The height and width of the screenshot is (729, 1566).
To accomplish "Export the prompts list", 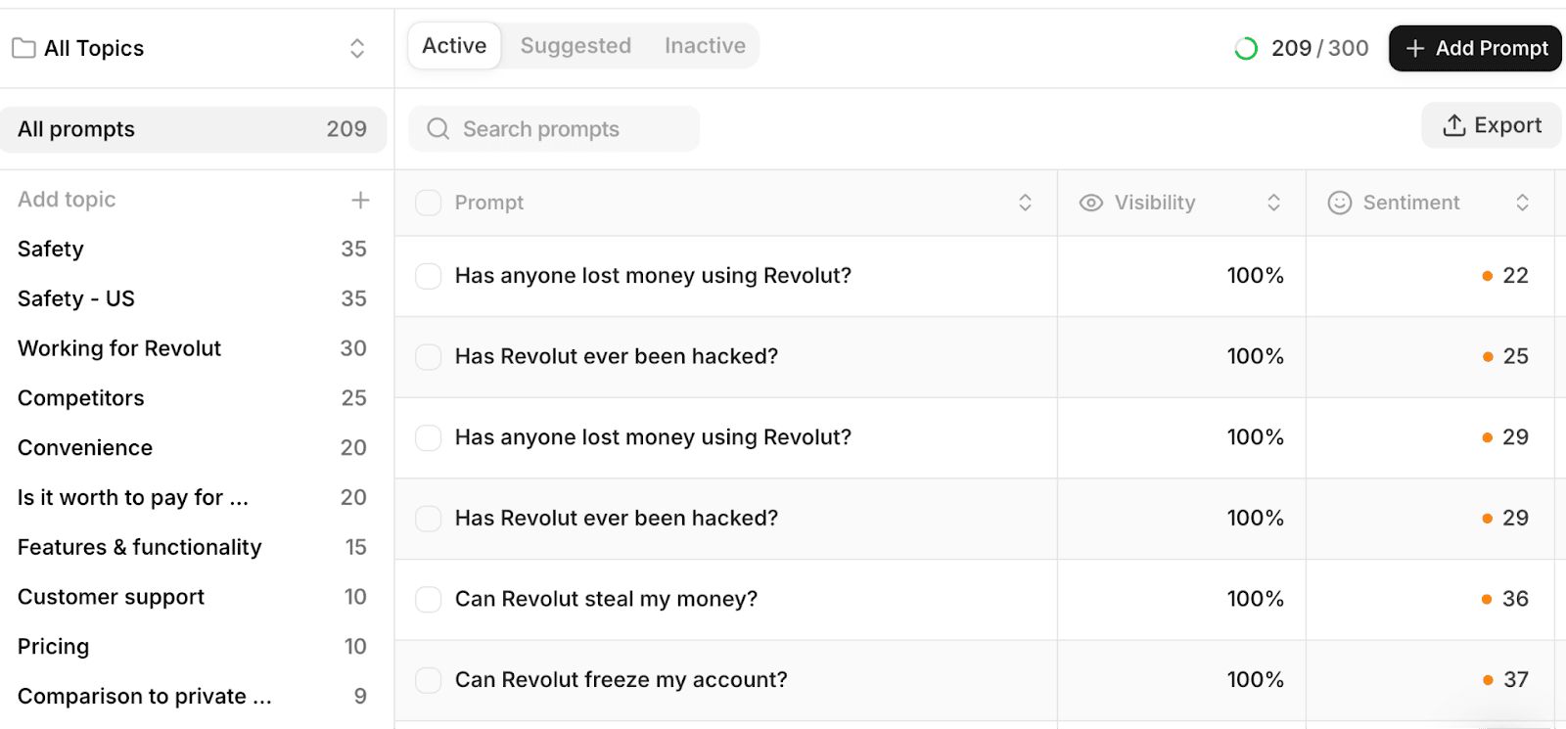I will coord(1491,125).
